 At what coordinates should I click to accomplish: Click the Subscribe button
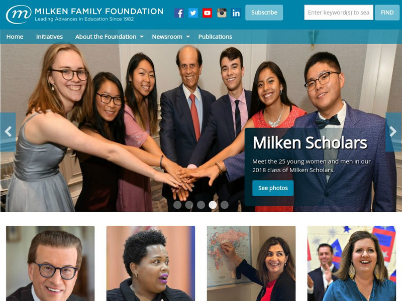click(x=264, y=13)
